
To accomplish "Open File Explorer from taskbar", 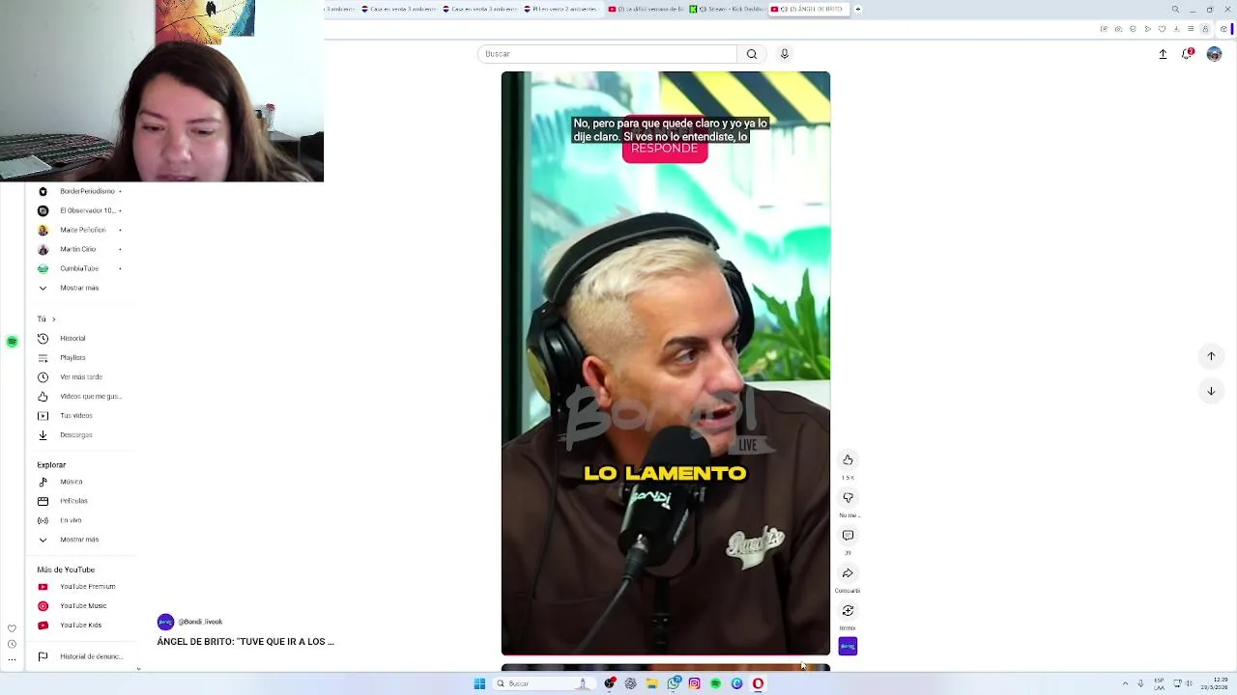I will (x=652, y=683).
